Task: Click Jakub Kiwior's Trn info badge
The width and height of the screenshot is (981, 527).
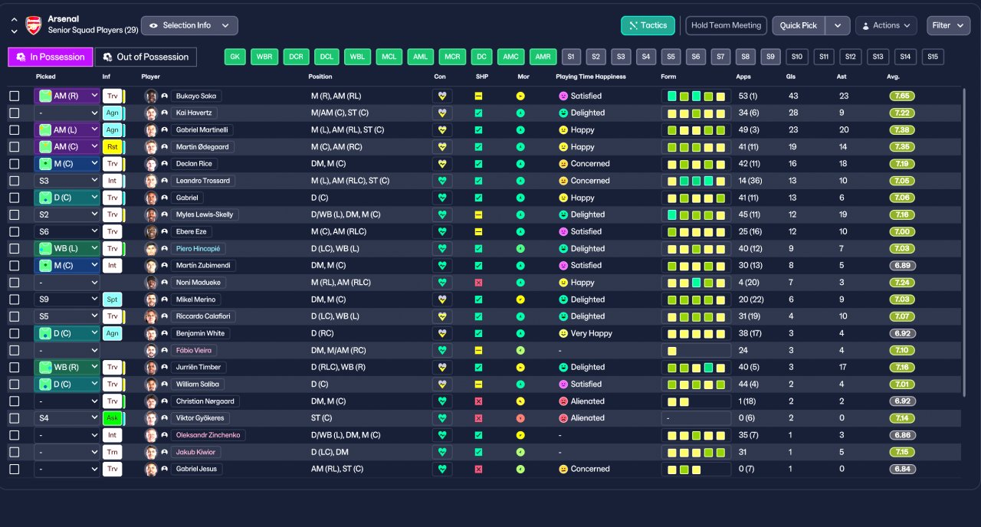Action: pos(113,452)
